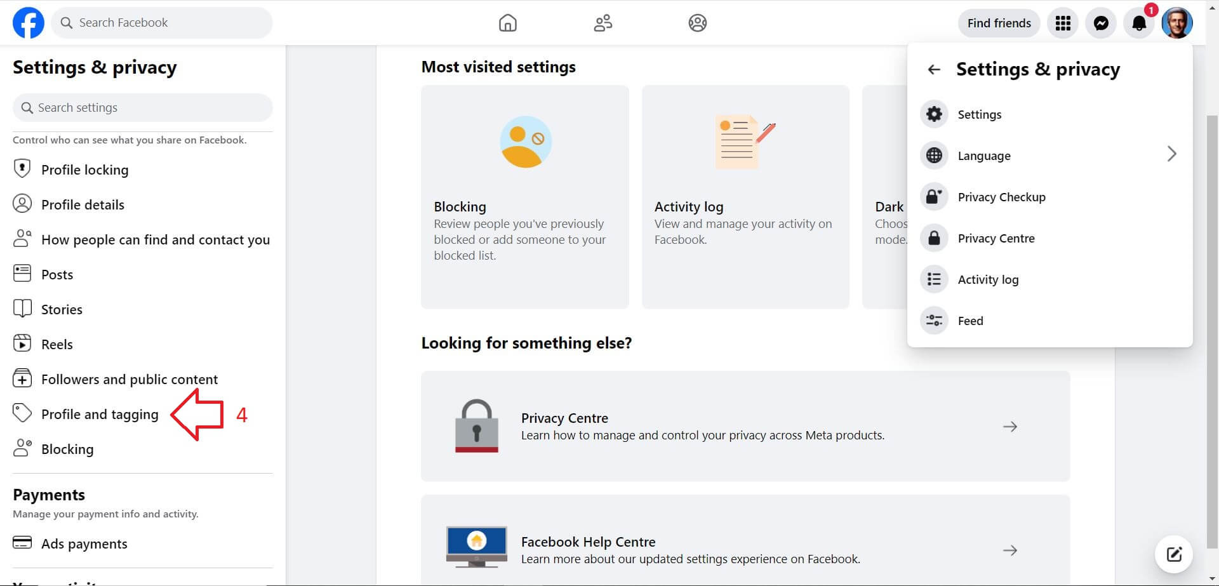Click the Profile details person icon
This screenshot has width=1219, height=586.
point(22,204)
